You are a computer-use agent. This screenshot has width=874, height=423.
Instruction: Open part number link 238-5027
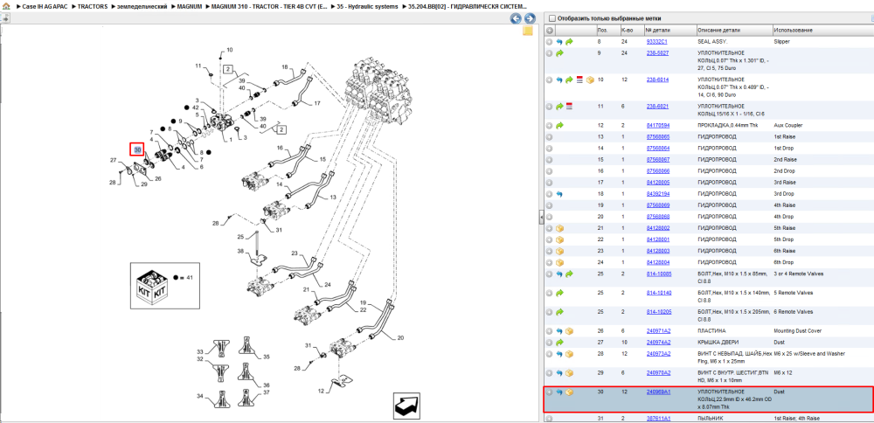click(x=658, y=53)
